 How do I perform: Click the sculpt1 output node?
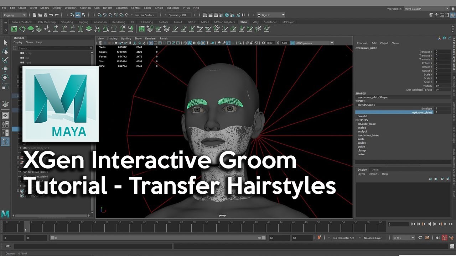pos(362,132)
